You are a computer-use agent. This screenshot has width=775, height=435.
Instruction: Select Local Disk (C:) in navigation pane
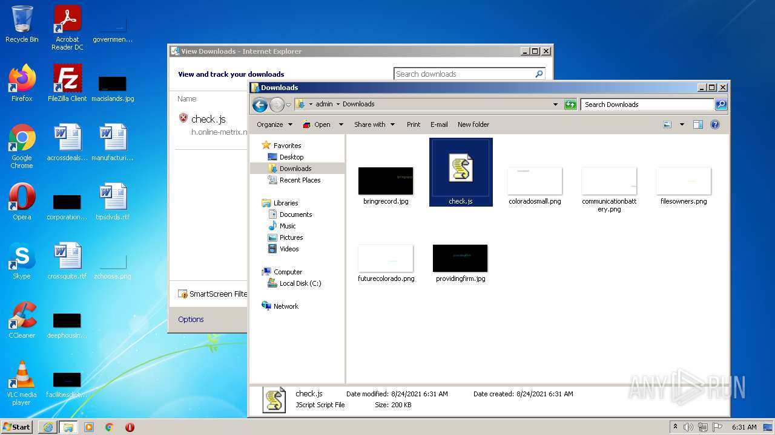300,283
